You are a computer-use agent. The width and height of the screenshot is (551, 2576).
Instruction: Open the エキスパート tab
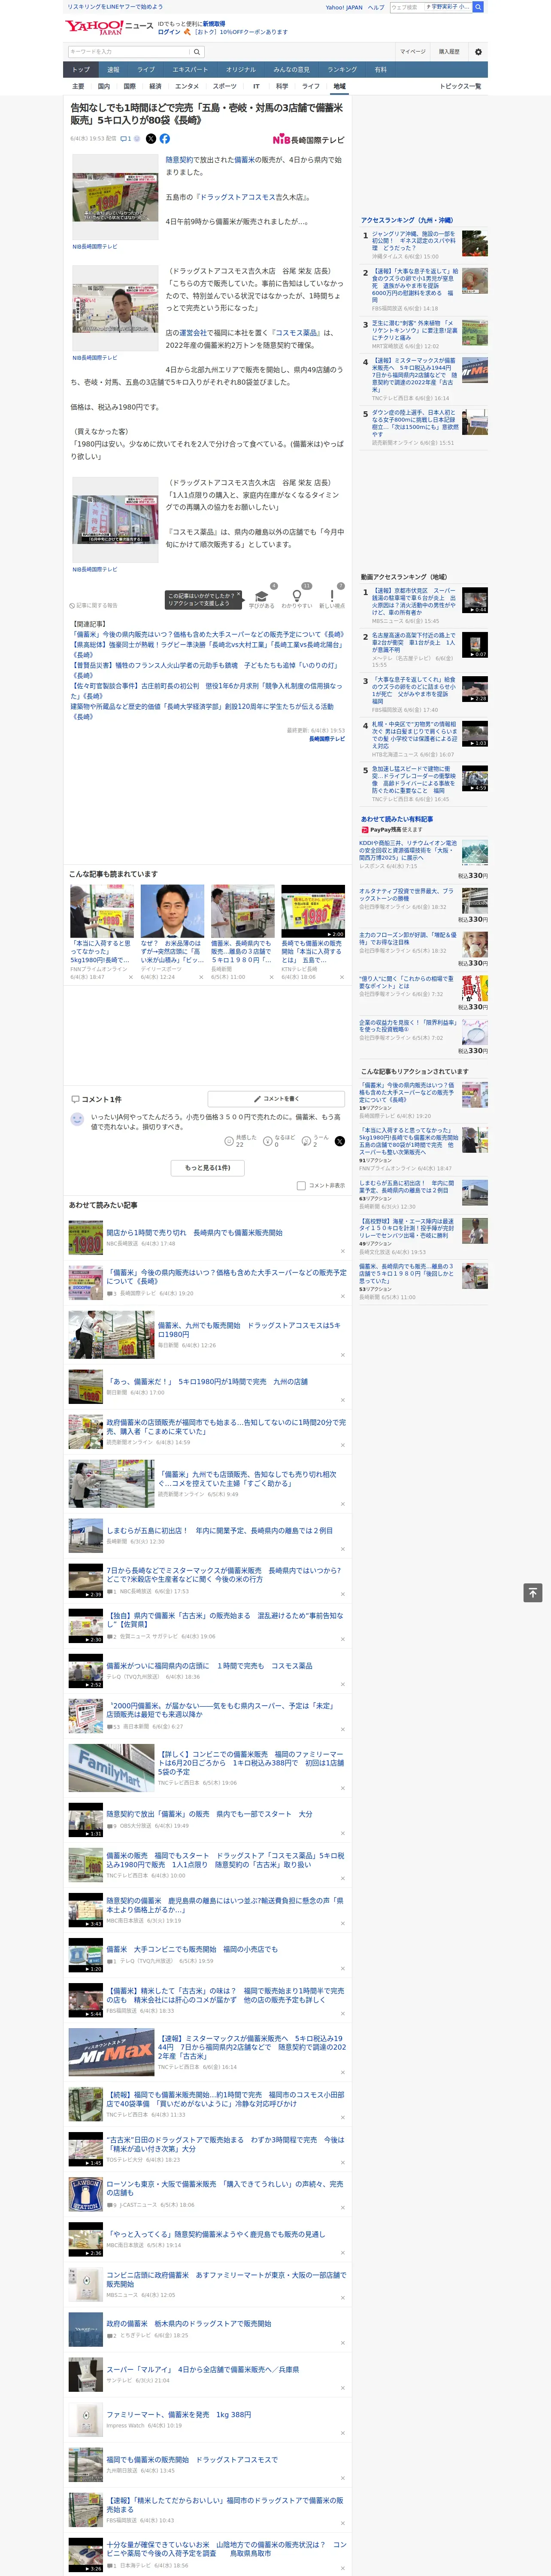(190, 70)
